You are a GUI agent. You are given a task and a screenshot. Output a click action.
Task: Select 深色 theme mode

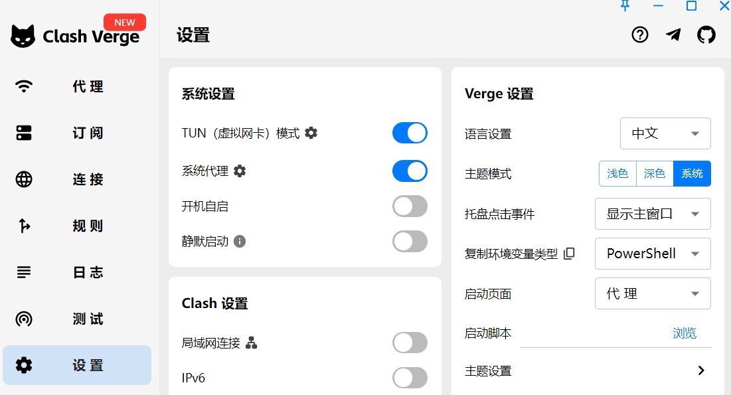pyautogui.click(x=655, y=173)
